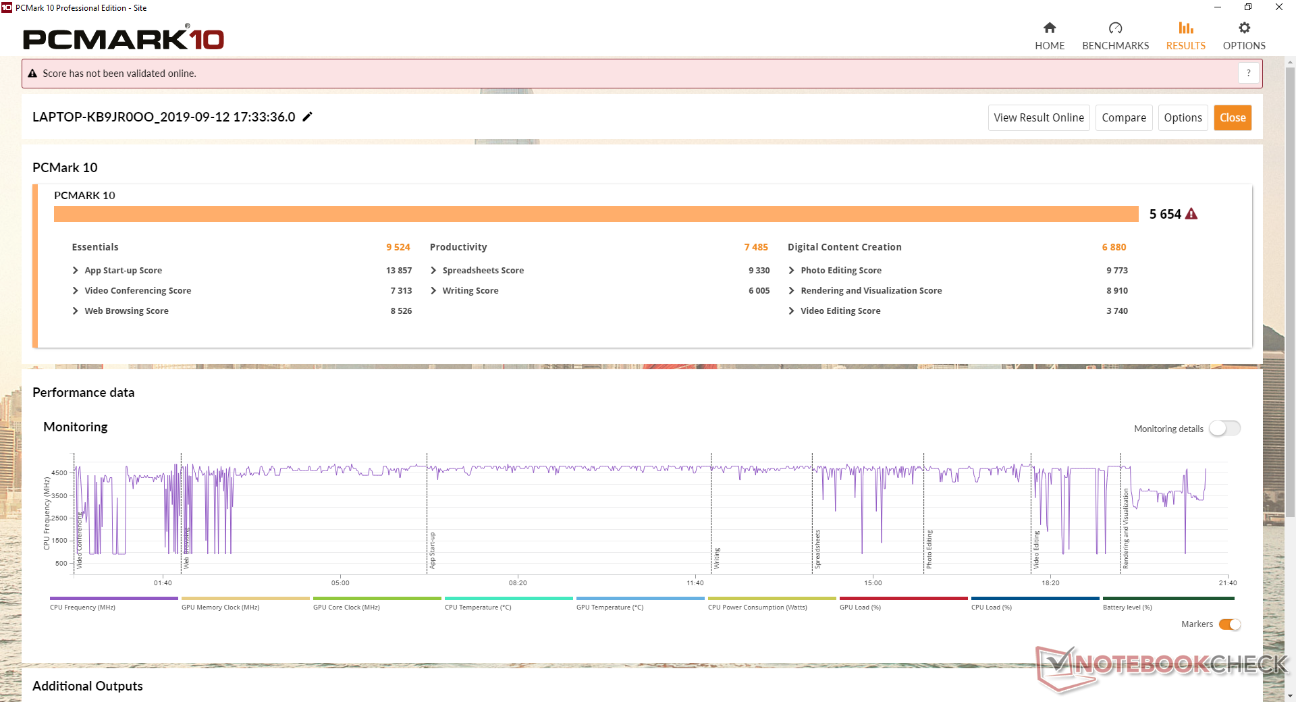Open the OPTIONS tab label

pyautogui.click(x=1244, y=46)
